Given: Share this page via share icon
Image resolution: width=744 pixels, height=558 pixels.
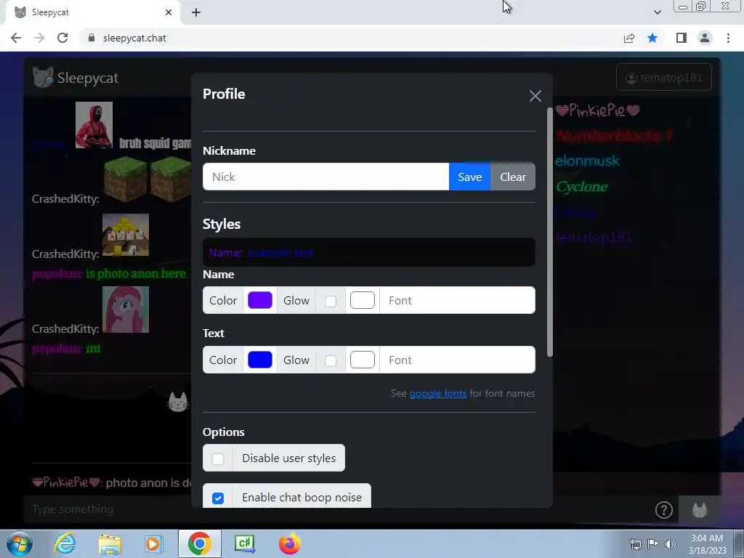Looking at the screenshot, I should point(629,38).
